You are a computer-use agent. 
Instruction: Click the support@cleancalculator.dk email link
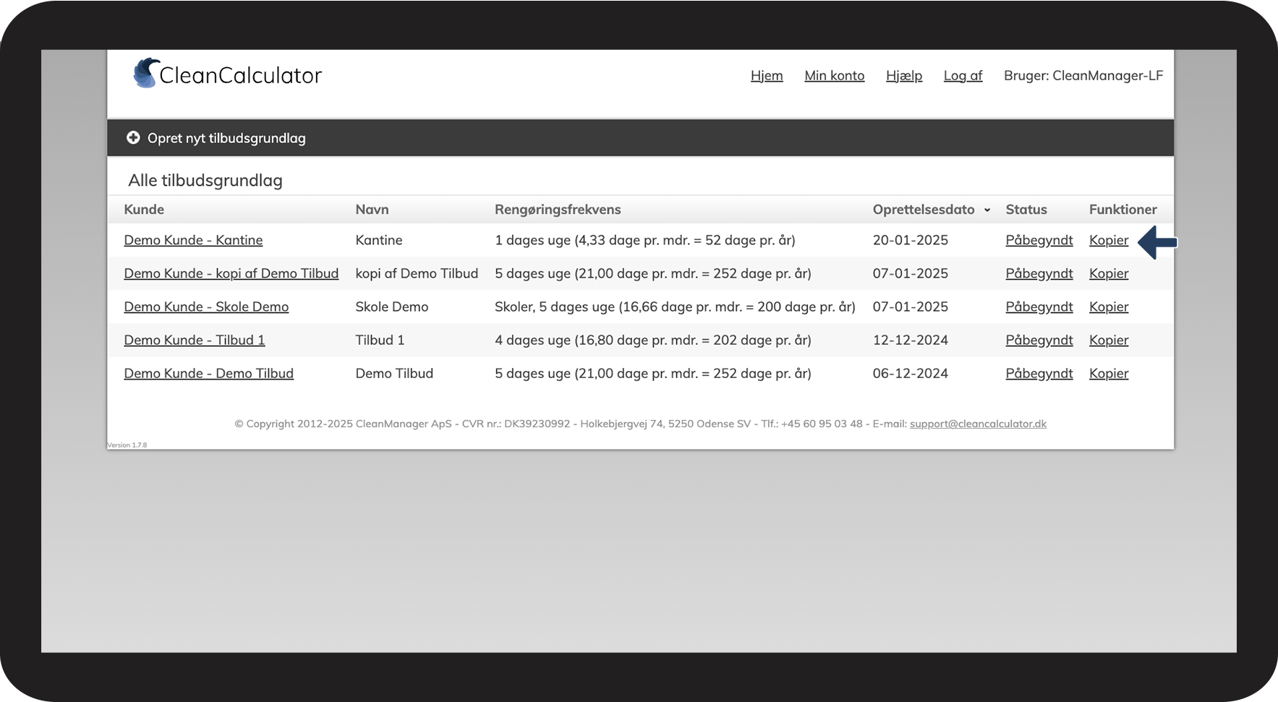[x=978, y=424]
